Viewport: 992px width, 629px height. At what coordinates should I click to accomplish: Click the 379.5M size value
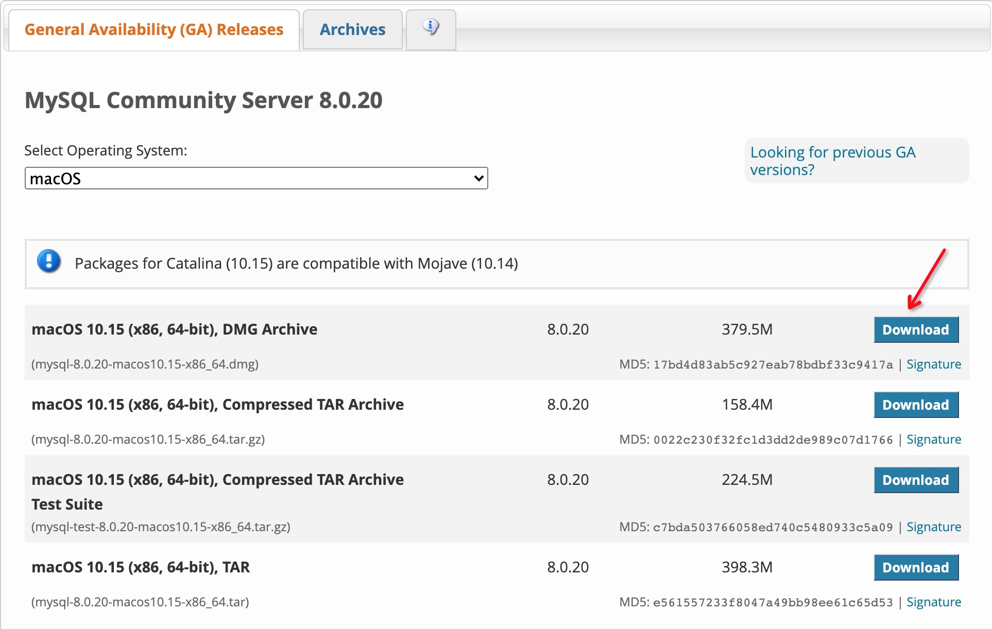(747, 329)
